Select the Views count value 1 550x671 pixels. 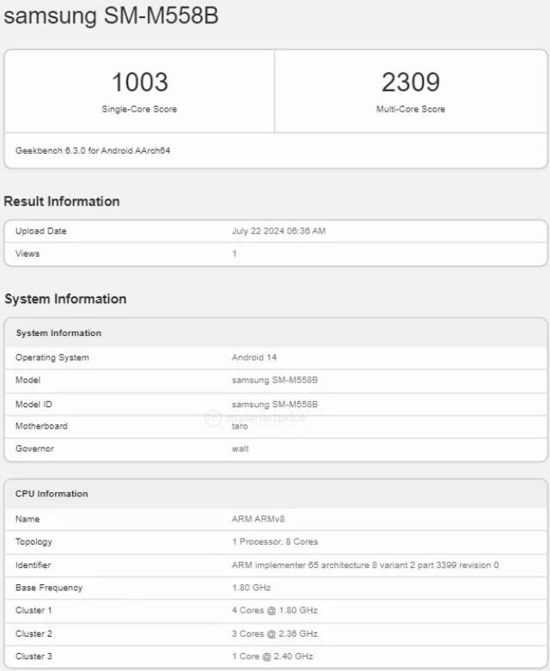pyautogui.click(x=235, y=253)
